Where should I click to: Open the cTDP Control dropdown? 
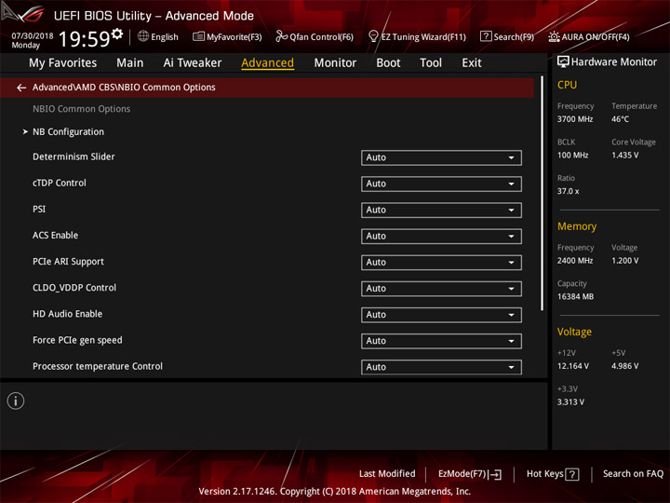coord(441,184)
